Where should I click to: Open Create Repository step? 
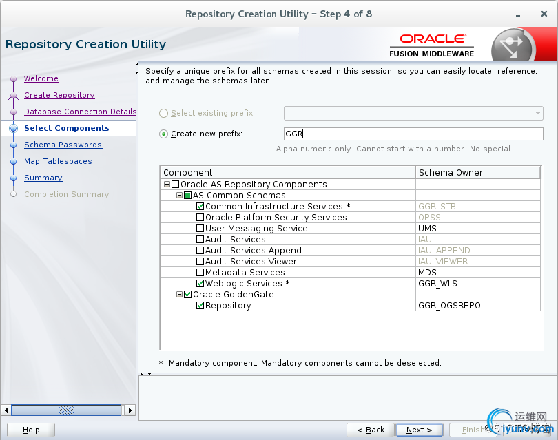tap(59, 95)
